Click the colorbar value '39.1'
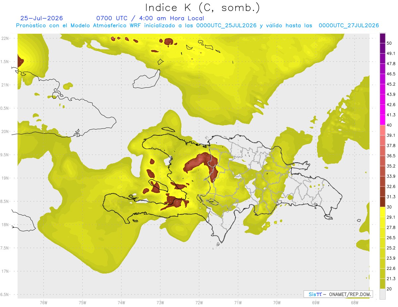The width and height of the screenshot is (398, 307). point(391,135)
